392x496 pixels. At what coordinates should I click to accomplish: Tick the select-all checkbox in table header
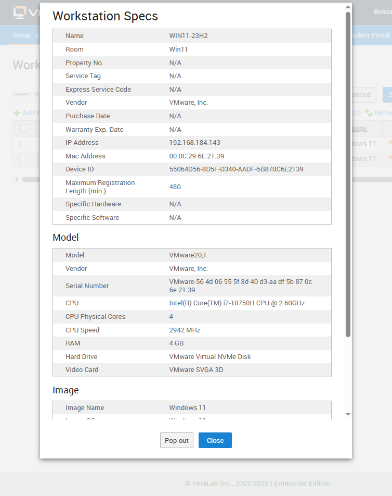tap(24, 128)
